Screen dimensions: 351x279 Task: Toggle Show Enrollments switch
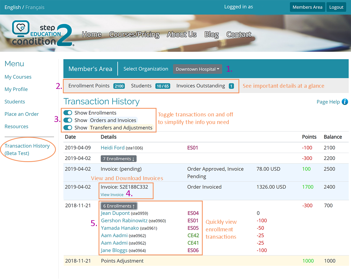pyautogui.click(x=68, y=113)
